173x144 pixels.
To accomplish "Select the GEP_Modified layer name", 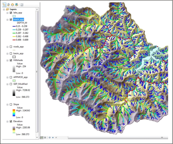I will 20,84.
